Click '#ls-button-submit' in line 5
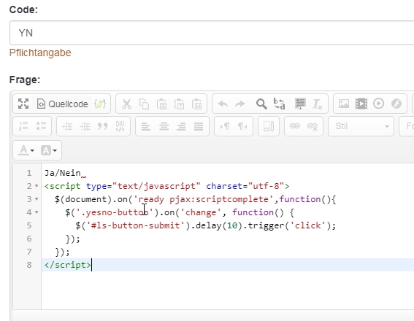Viewport: 414px width, 321px height. [x=136, y=225]
